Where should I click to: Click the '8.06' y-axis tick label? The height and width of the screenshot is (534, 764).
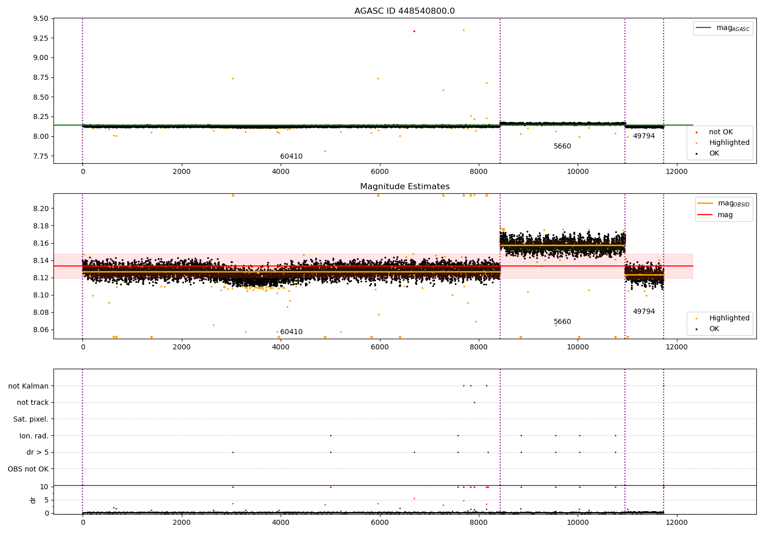pos(41,330)
